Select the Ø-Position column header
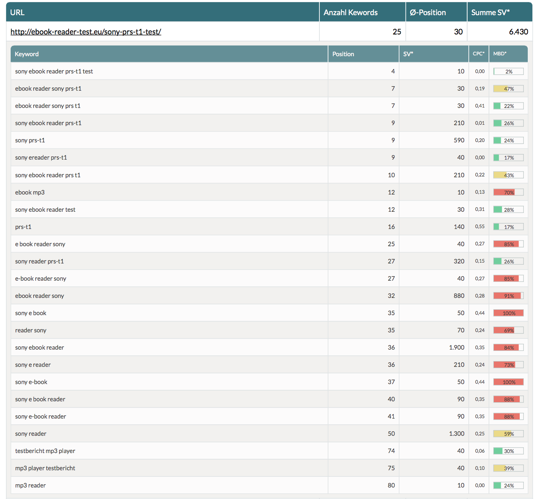This screenshot has height=499, width=539. point(436,12)
